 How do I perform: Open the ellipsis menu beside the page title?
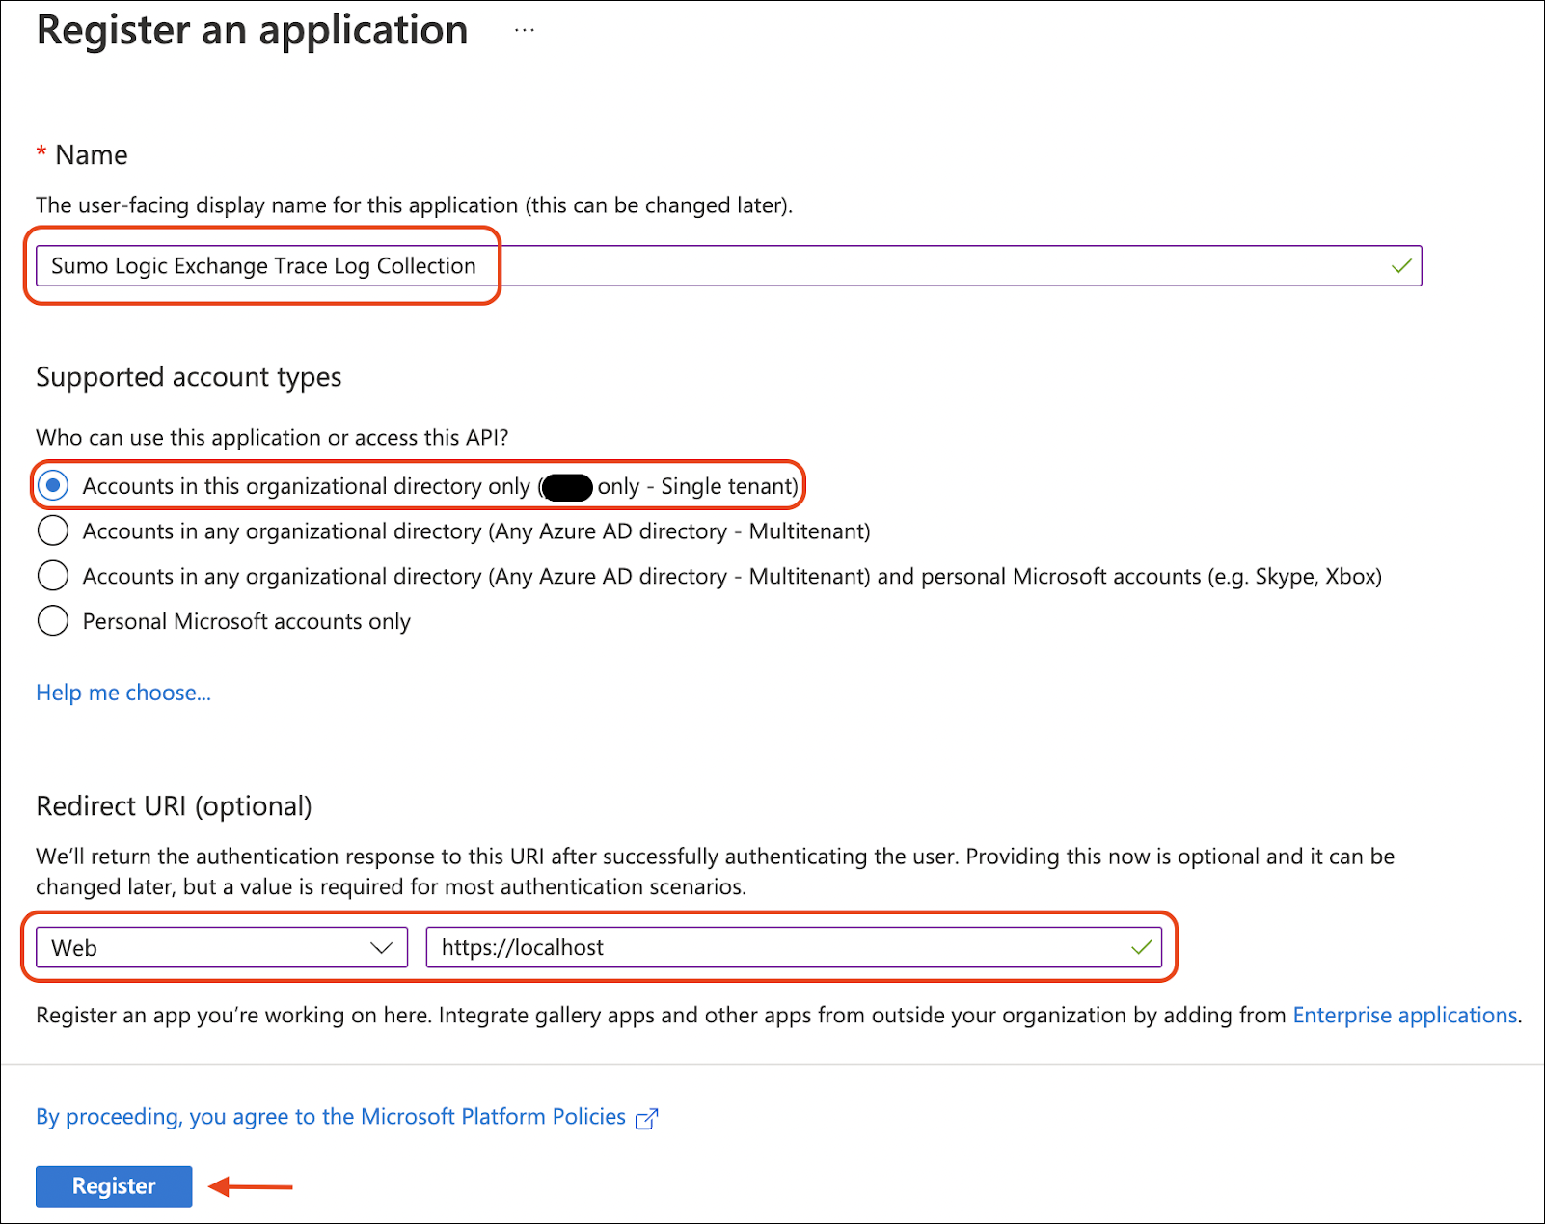pyautogui.click(x=524, y=29)
